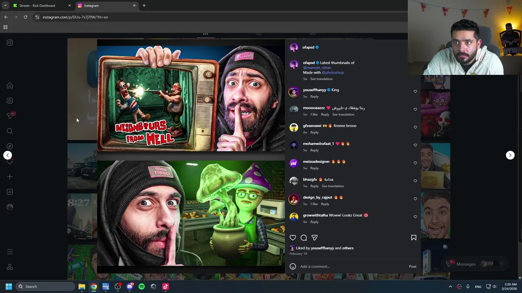Image resolution: width=522 pixels, height=293 pixels.
Task: Reply to design_by_rajput's comment
Action: point(325,204)
